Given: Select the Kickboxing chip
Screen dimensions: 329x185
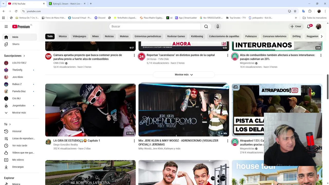Looking at the screenshot, I should click(x=197, y=36).
